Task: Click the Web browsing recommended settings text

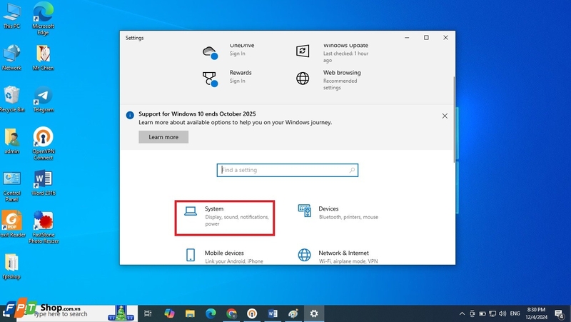Action: (340, 84)
